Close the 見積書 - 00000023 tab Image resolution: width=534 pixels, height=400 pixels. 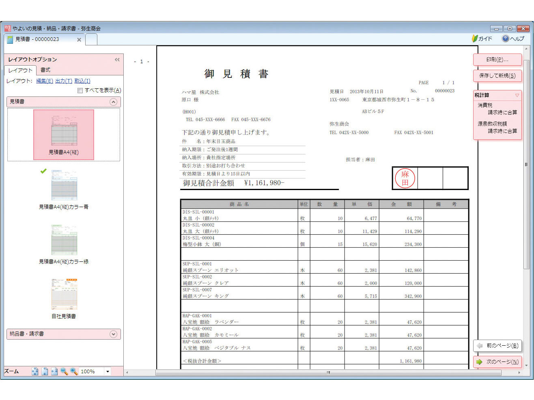[79, 40]
